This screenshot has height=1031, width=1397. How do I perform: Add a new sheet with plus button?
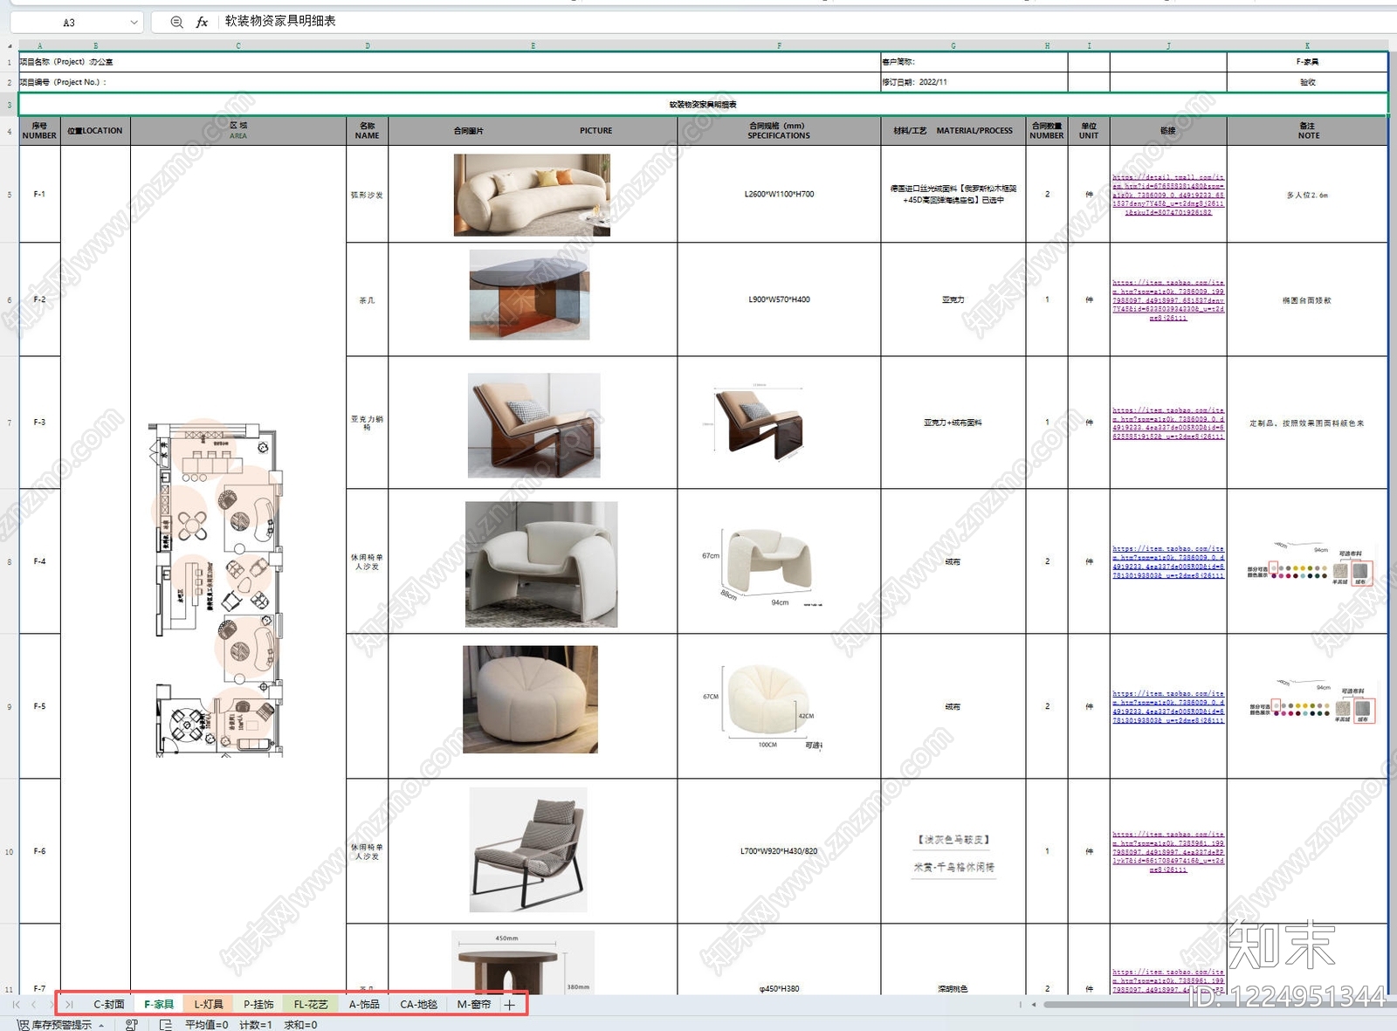pos(510,1005)
